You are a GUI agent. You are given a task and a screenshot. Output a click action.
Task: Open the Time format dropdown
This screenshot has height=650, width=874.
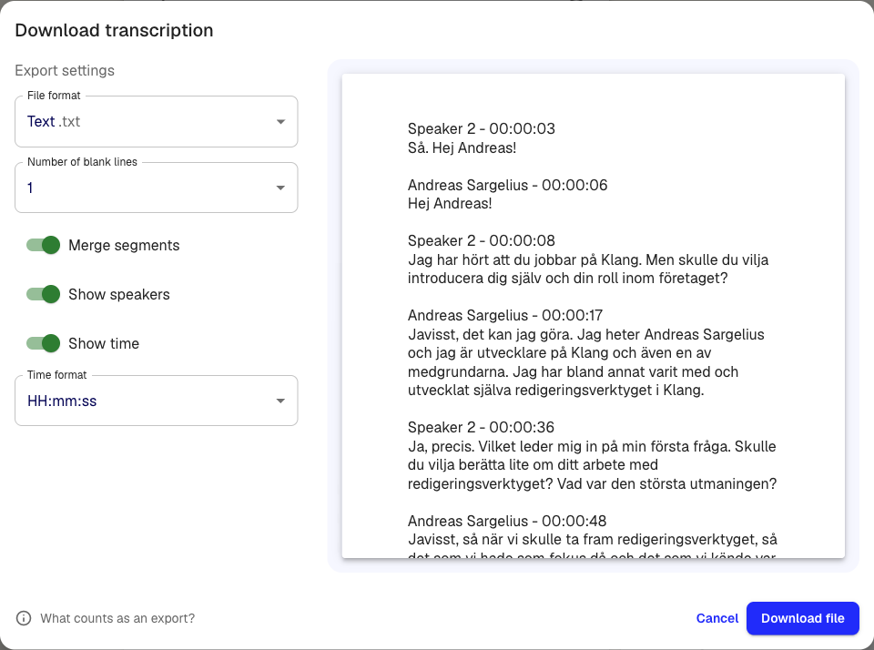156,401
